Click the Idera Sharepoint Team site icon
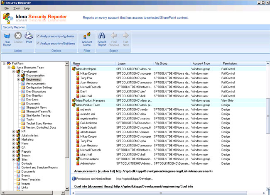Image resolution: width=270 pixels, height=195 pixels. click(x=13, y=67)
